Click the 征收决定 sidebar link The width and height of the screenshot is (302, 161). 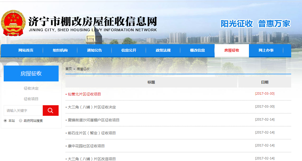31,88
